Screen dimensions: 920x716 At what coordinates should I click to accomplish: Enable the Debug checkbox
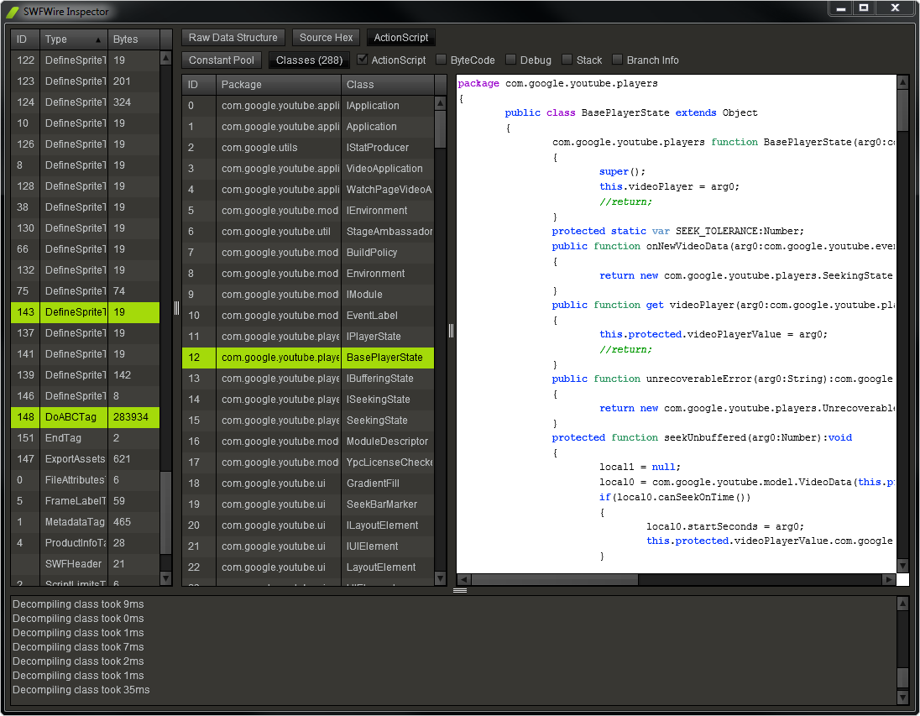pyautogui.click(x=511, y=60)
